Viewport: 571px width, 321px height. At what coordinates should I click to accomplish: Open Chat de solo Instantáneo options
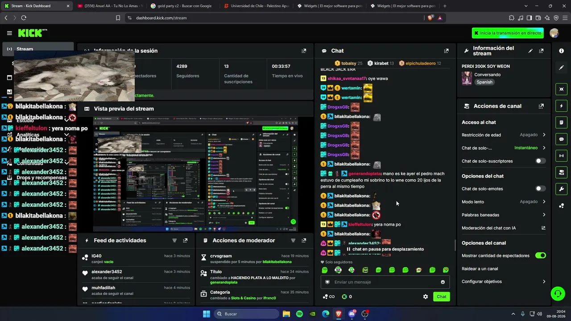504,148
